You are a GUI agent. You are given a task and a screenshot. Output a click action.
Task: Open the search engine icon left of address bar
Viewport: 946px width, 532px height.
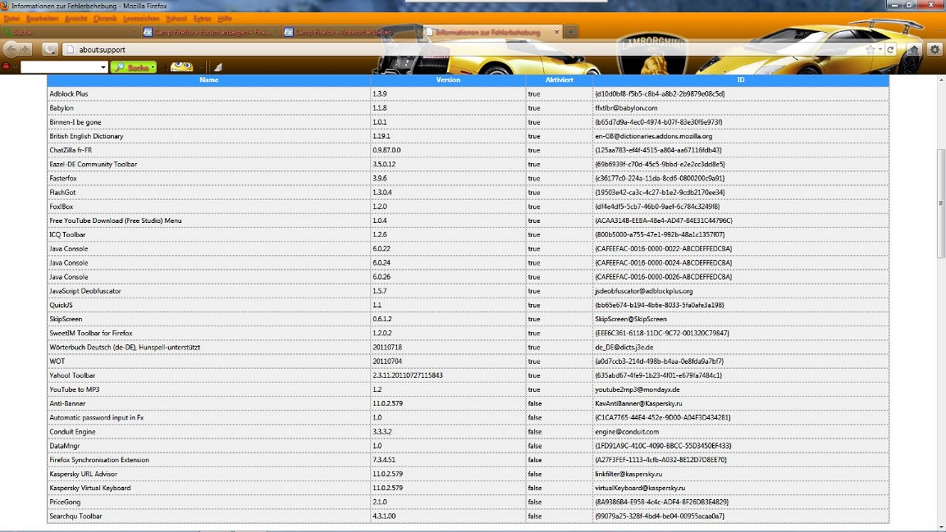click(x=50, y=49)
